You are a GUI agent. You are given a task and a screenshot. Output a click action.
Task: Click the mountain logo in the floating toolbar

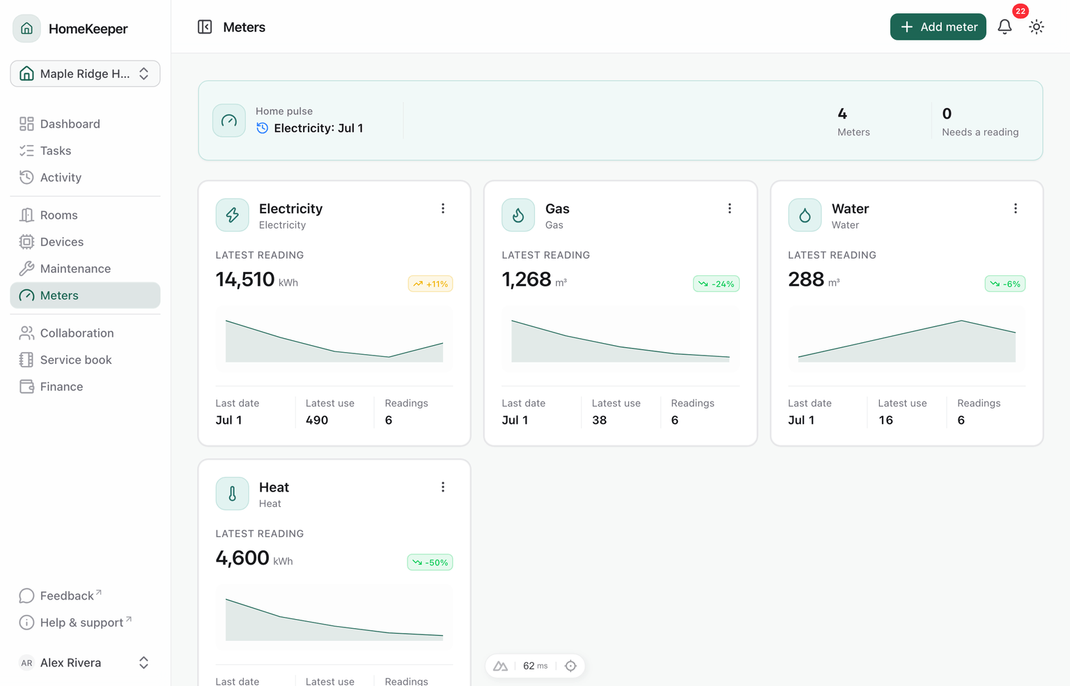coord(500,666)
